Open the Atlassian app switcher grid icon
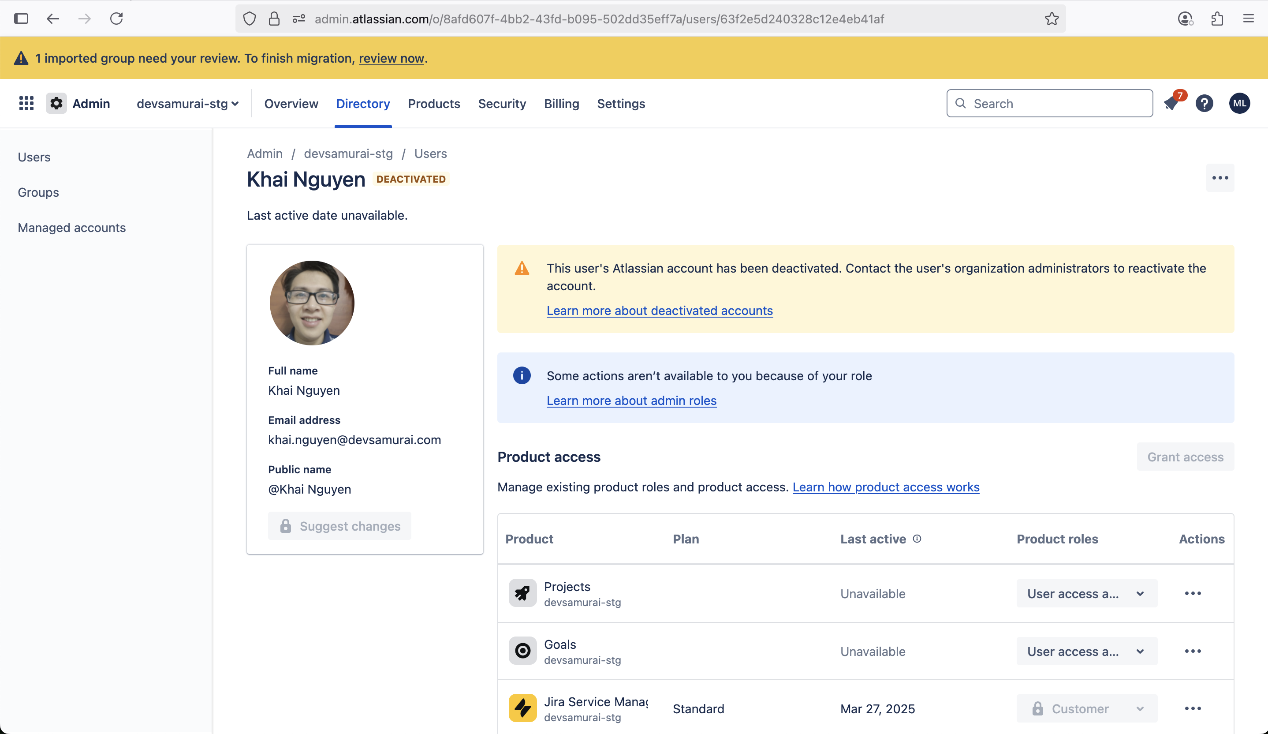 [26, 103]
